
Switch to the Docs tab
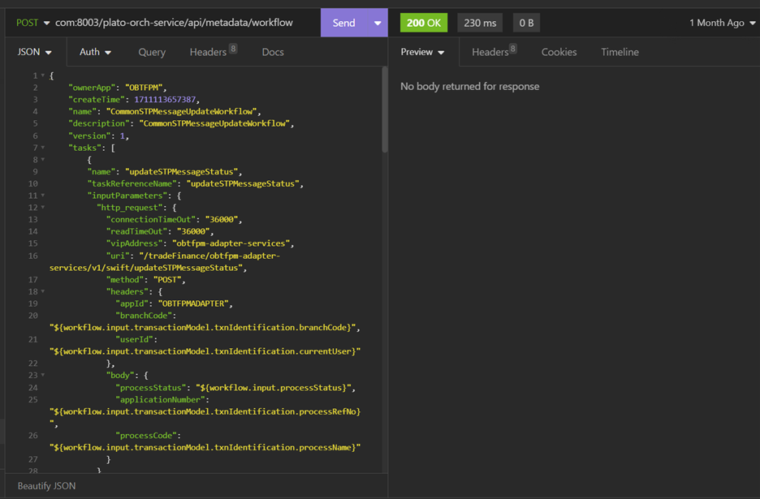[x=273, y=52]
